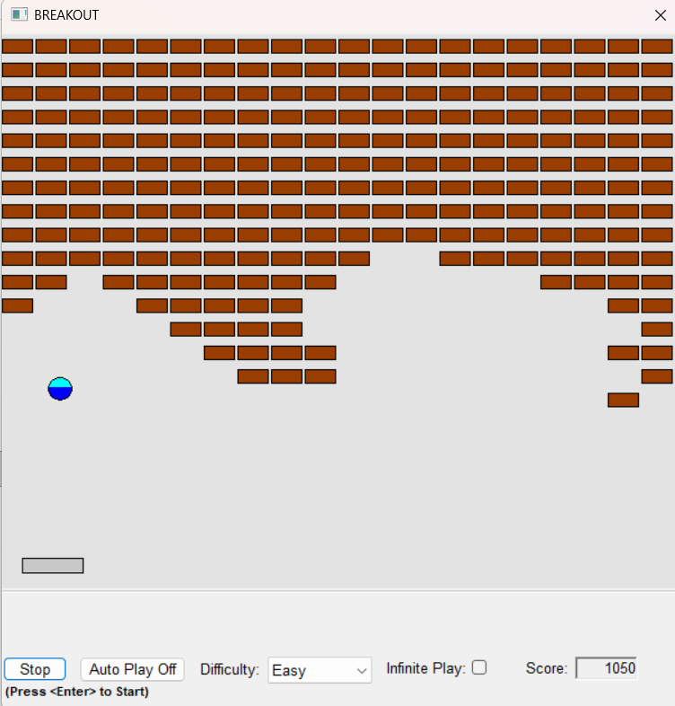Click the top-left corner brick

point(17,46)
